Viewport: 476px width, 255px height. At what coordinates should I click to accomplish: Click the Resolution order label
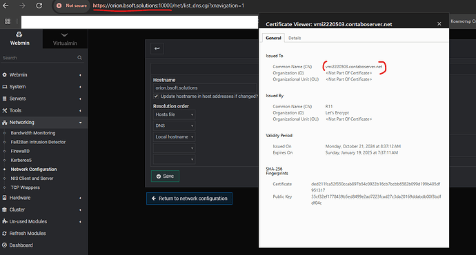click(x=171, y=106)
